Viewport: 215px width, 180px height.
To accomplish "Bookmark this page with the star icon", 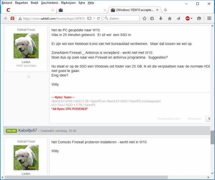I will (x=144, y=18).
